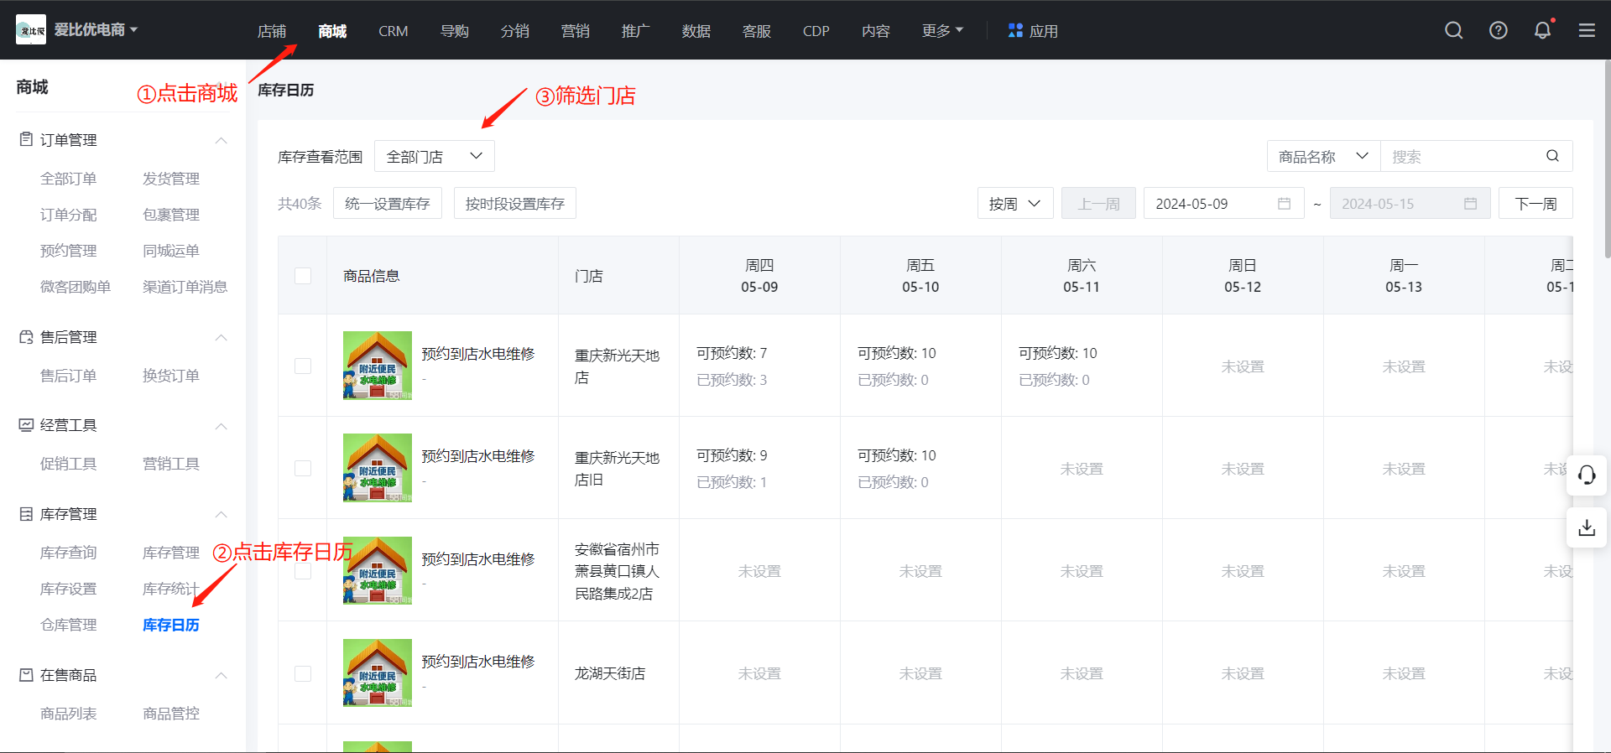The height and width of the screenshot is (753, 1611).
Task: Click the search magnifier icon in top bar
Action: point(1453,30)
